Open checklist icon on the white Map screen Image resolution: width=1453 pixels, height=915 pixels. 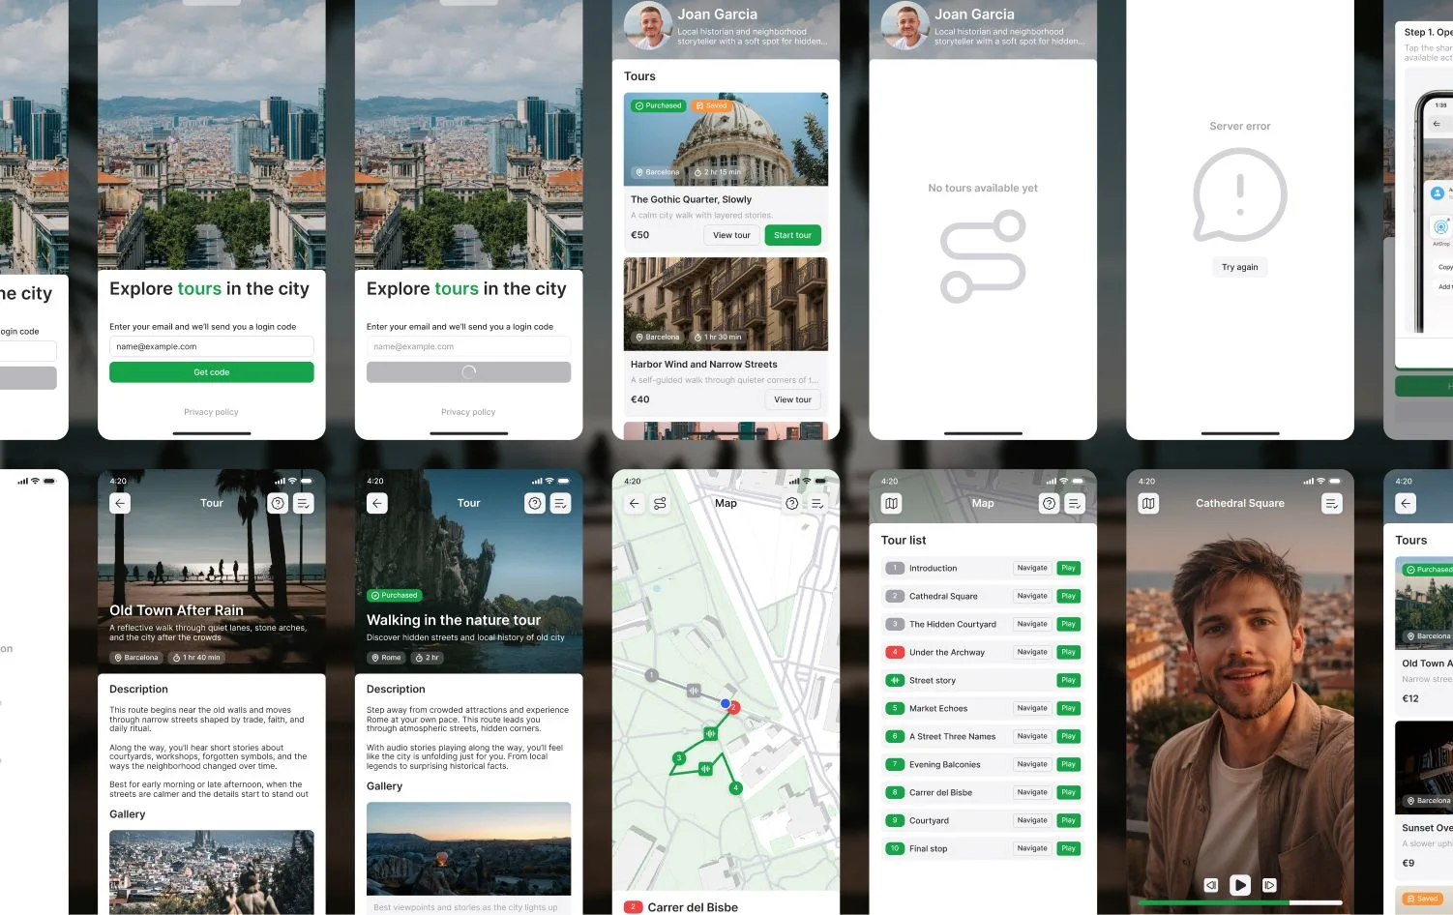[x=818, y=503]
